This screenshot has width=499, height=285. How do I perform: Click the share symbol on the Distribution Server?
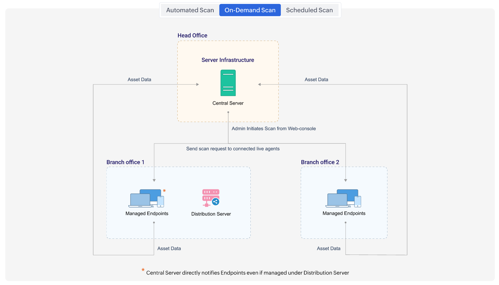pos(216,202)
